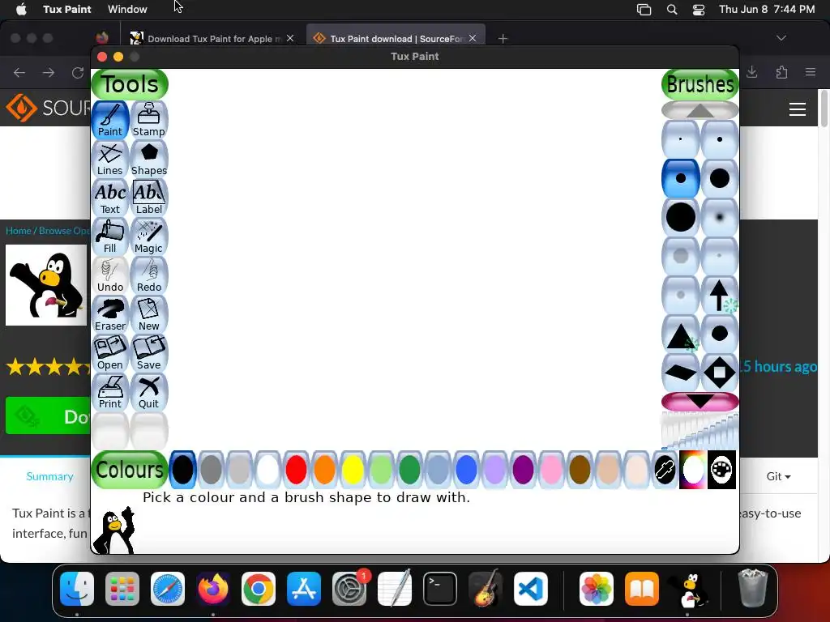Open the colour mixer palette
Viewport: 830px width, 622px height.
(x=721, y=470)
